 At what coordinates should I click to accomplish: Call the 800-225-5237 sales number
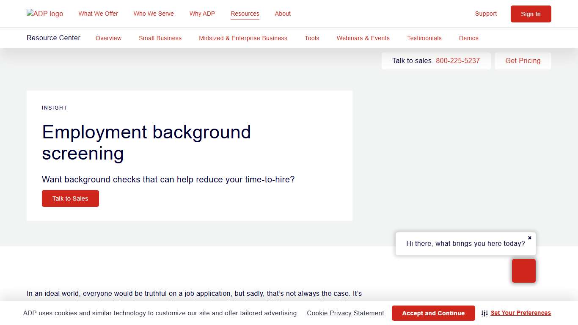[x=457, y=61]
